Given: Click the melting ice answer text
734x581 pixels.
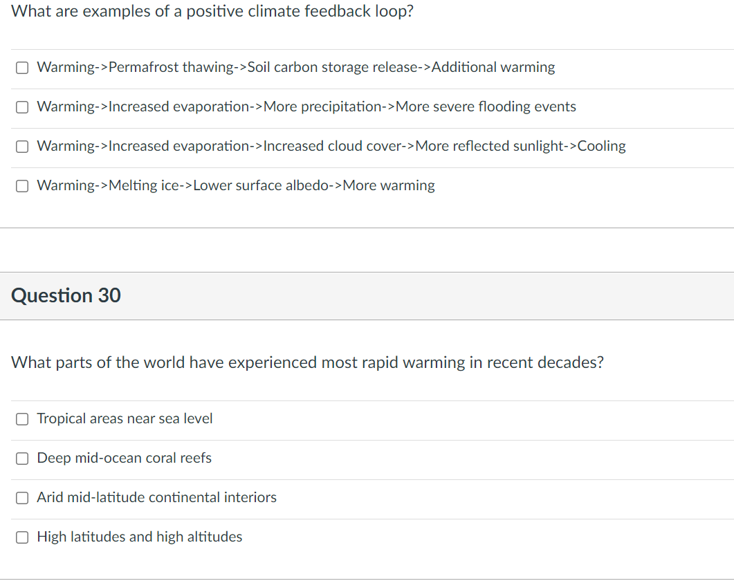Looking at the screenshot, I should coord(236,185).
